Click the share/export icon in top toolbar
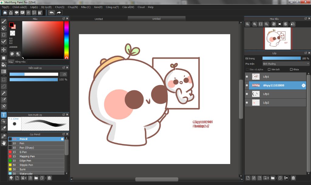 click(x=11, y=13)
